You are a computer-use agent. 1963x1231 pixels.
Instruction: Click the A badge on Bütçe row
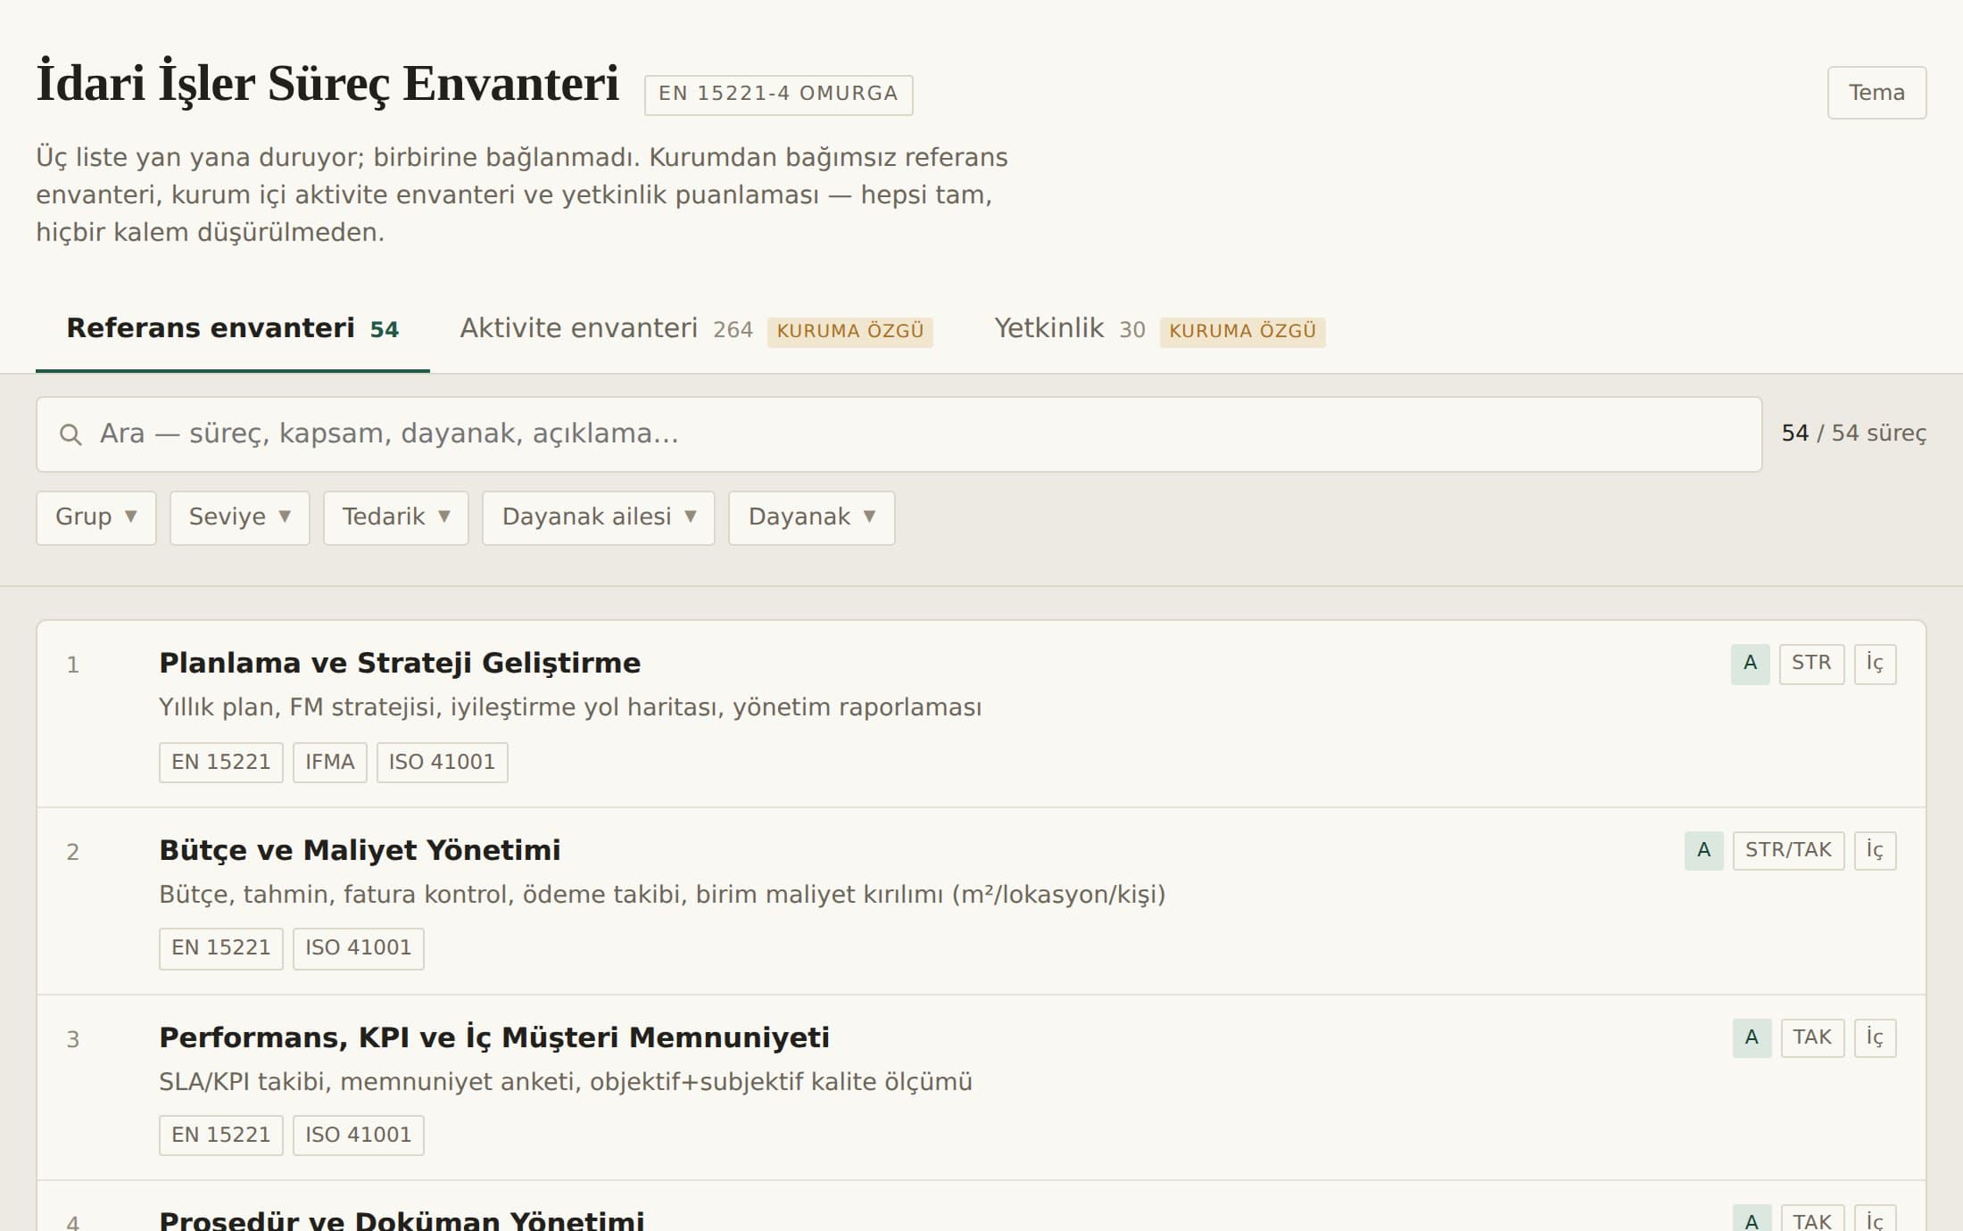(x=1704, y=850)
